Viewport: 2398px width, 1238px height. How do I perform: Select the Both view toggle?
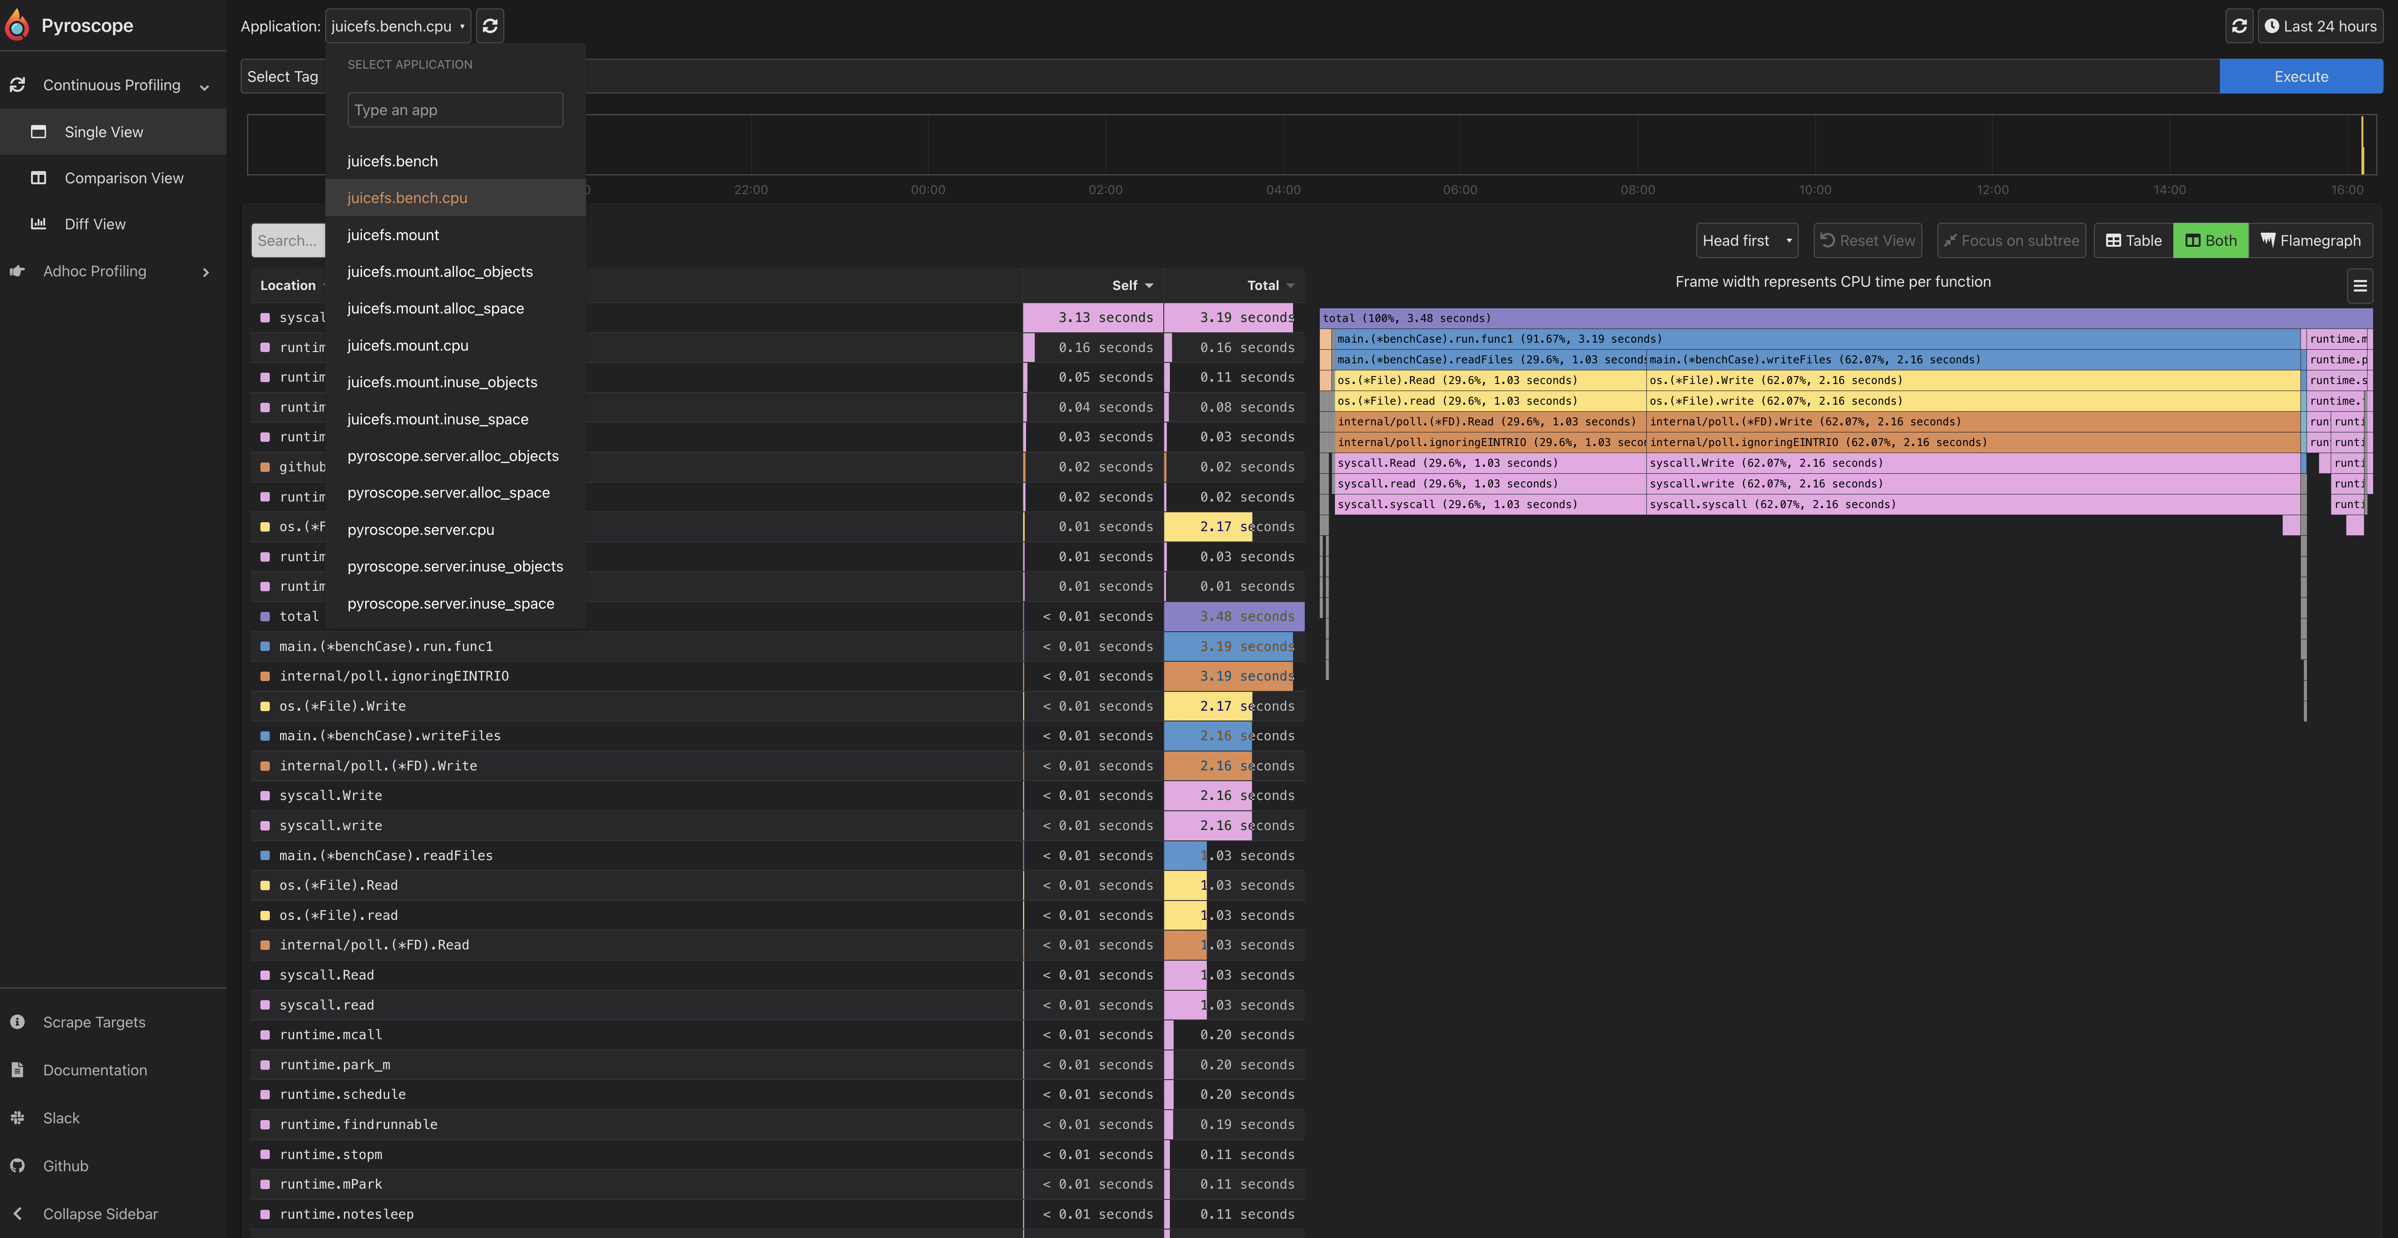coord(2211,240)
